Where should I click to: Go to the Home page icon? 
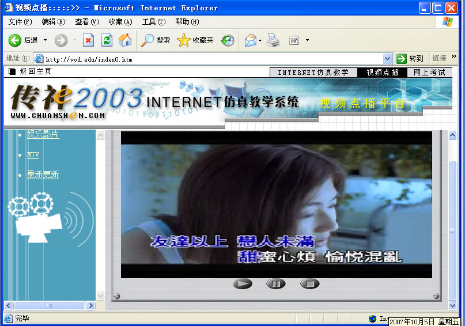pos(125,40)
